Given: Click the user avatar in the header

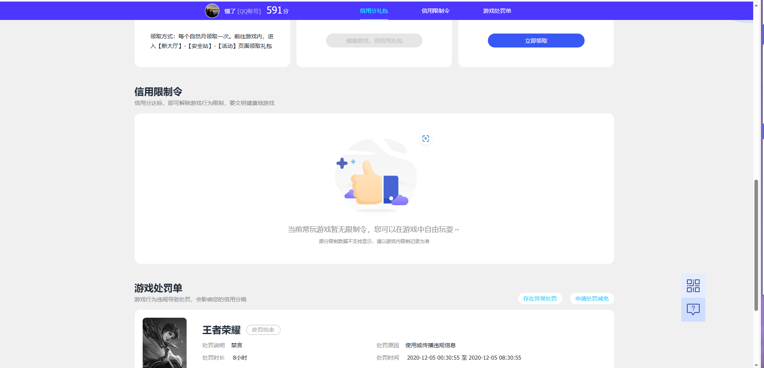Looking at the screenshot, I should (212, 11).
